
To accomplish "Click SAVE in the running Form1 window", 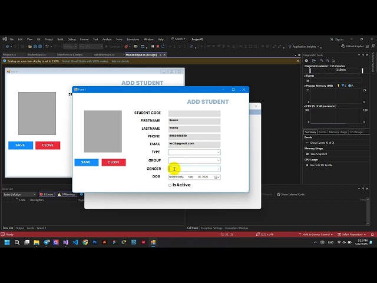I will point(87,162).
